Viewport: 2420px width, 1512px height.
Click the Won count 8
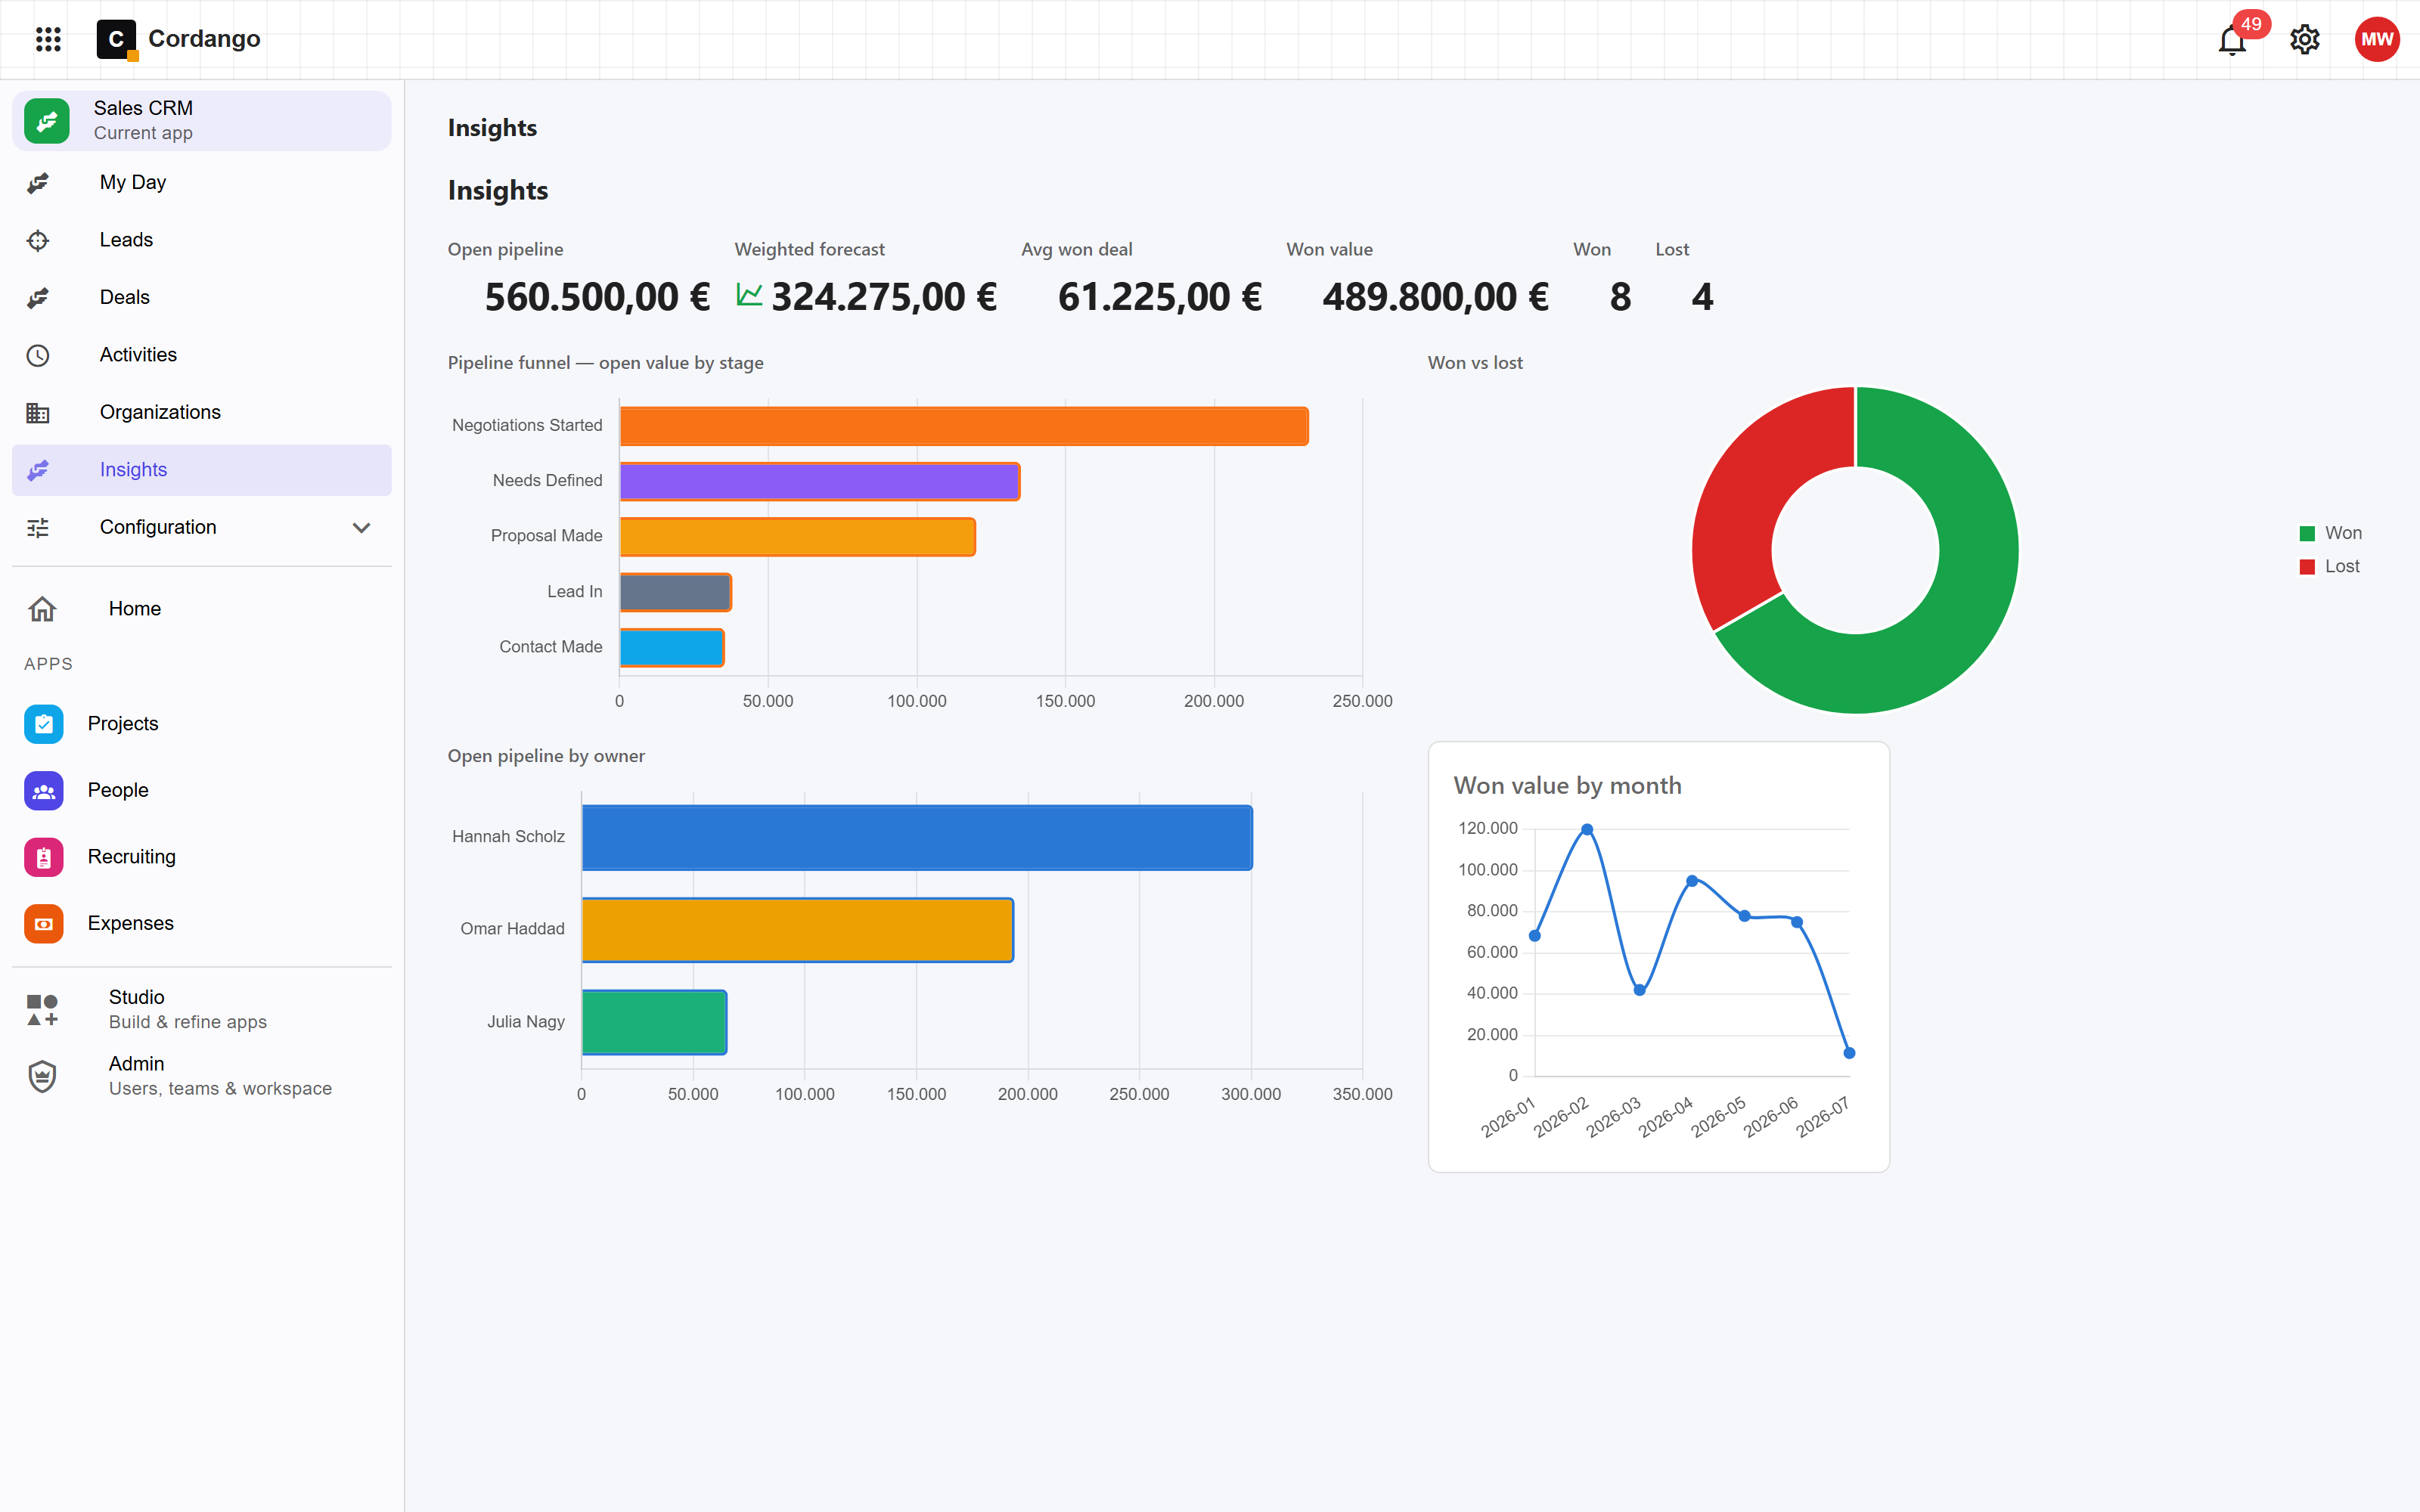pos(1621,297)
